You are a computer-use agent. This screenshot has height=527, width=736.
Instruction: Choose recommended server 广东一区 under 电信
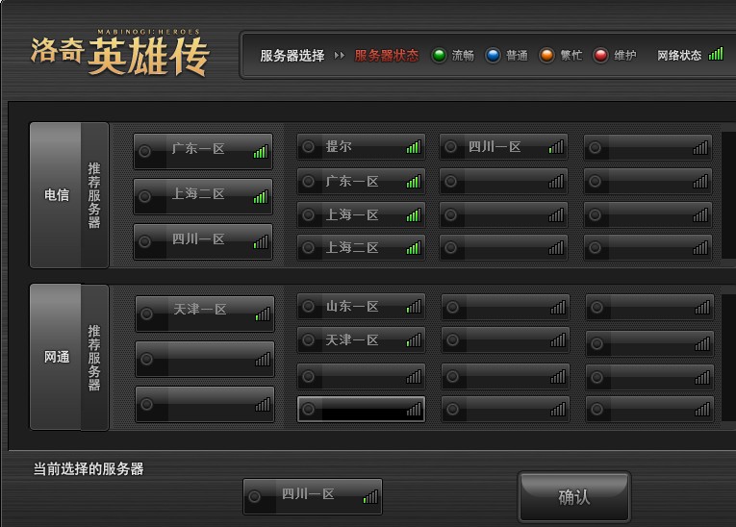203,151
